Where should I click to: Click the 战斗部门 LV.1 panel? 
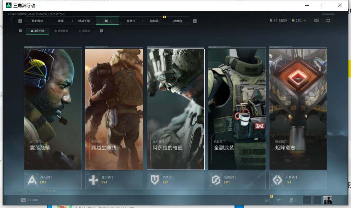point(53,180)
